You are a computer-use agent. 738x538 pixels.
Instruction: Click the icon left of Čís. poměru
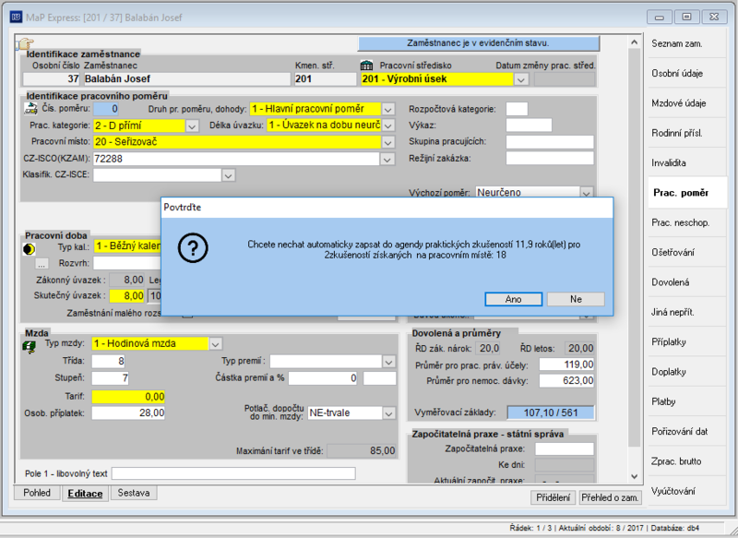(30, 109)
